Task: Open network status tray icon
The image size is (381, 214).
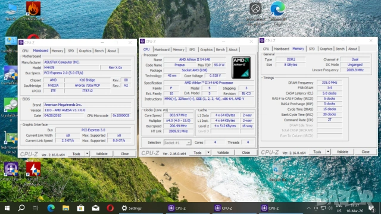Action: (x=323, y=208)
